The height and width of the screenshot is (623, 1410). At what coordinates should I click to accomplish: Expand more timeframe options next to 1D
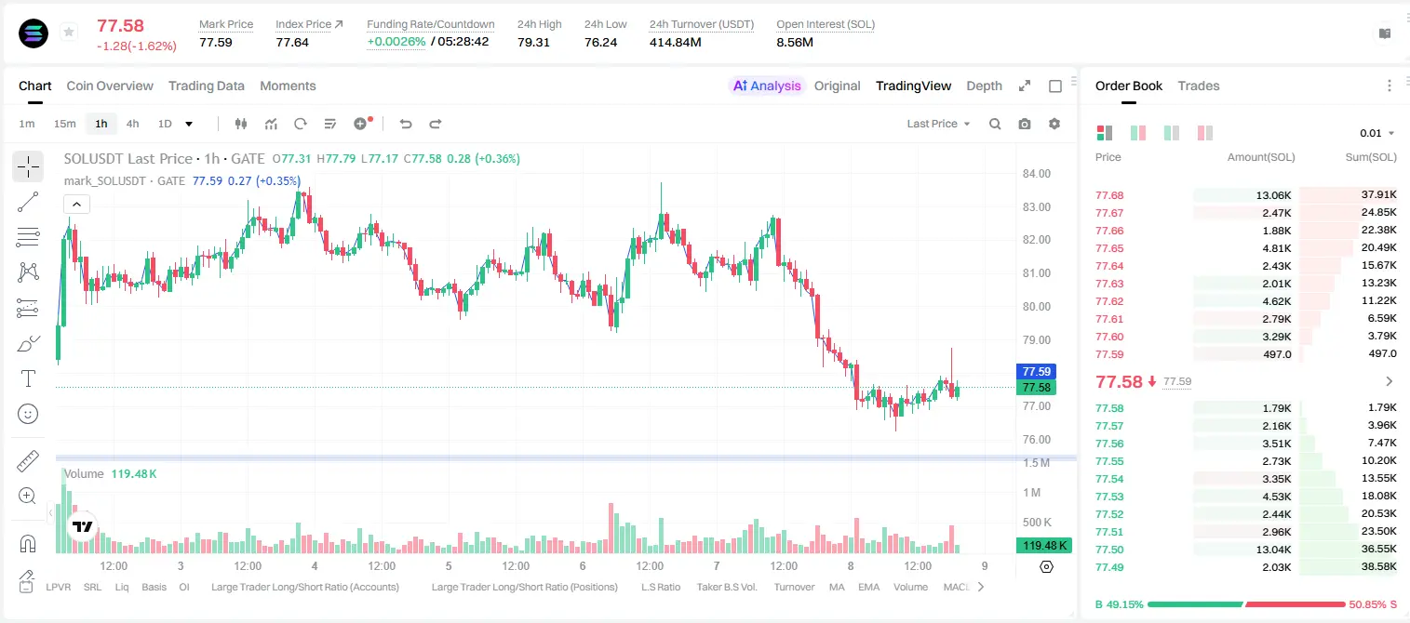(189, 124)
